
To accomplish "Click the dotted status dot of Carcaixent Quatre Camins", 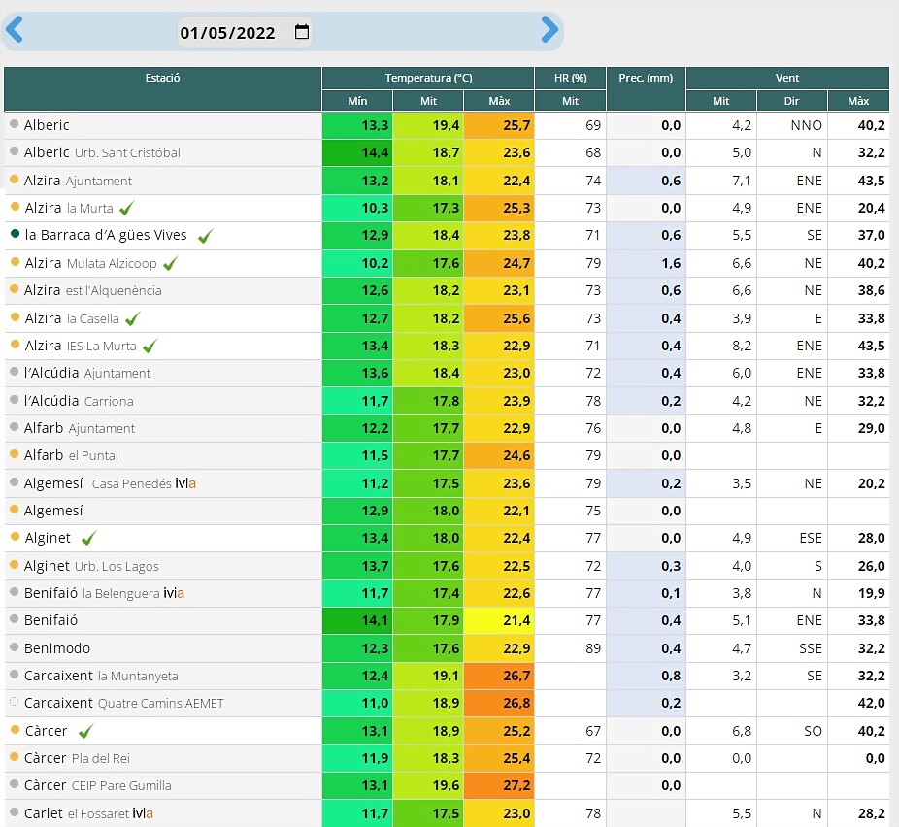I will click(x=15, y=702).
